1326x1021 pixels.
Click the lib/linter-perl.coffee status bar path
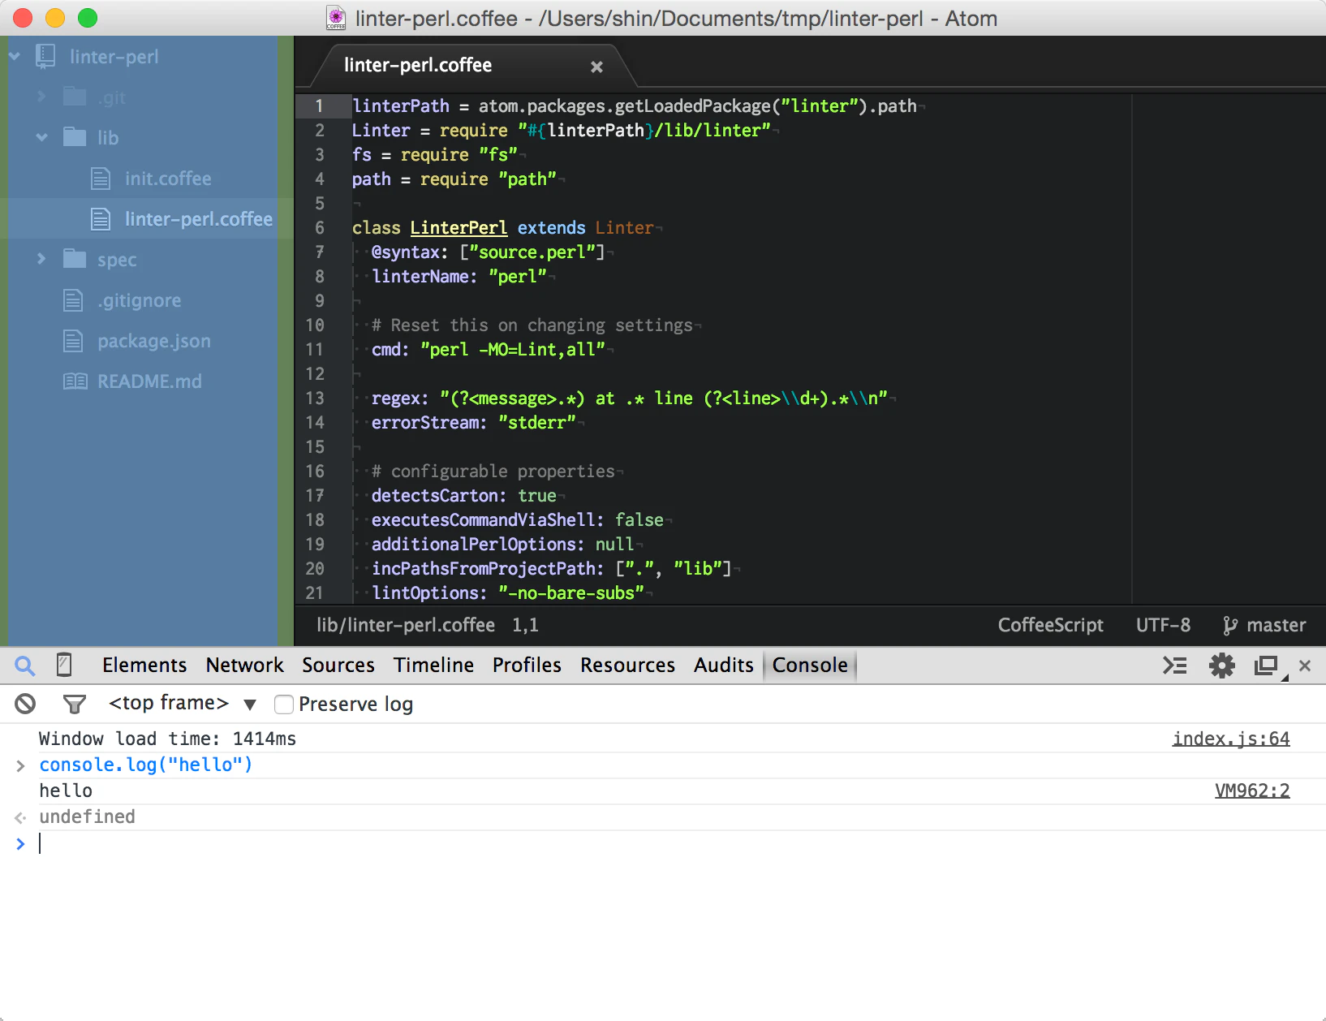[406, 625]
